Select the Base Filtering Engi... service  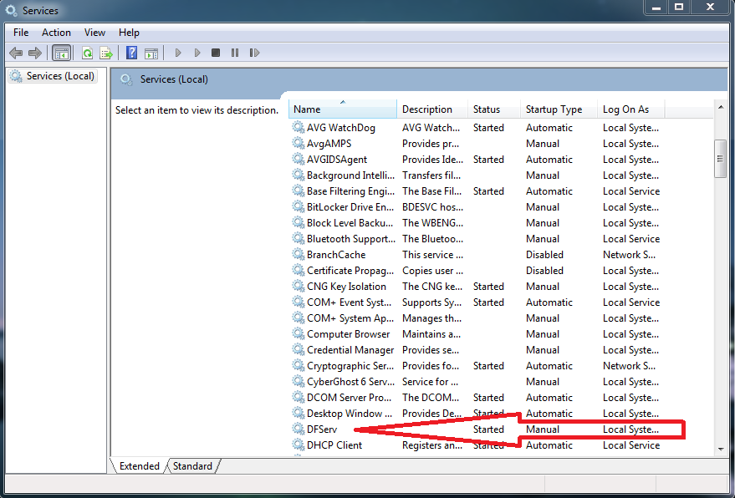(x=476, y=191)
